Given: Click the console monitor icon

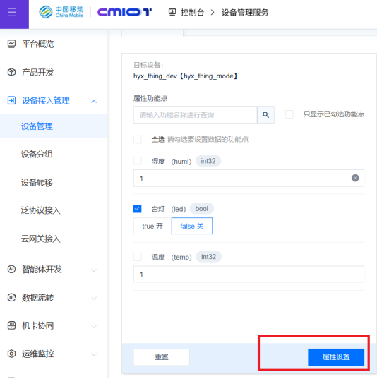Looking at the screenshot, I should 172,12.
